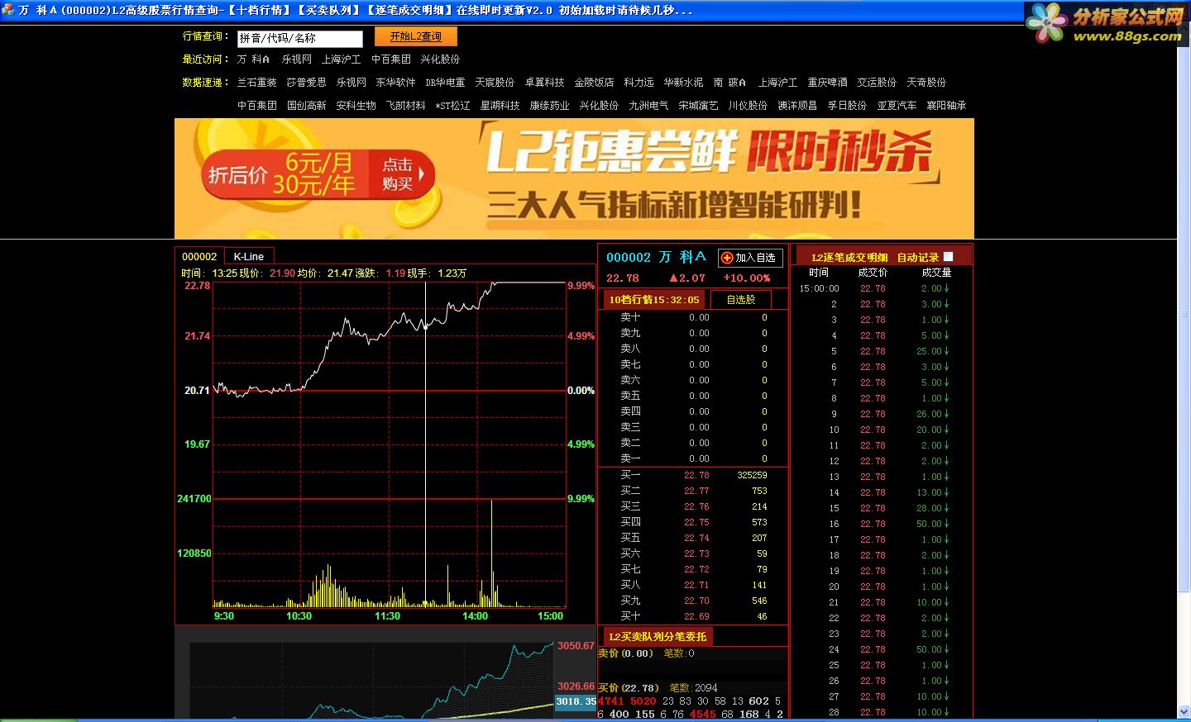
Task: Select the 10档行情 tab
Action: 654,300
